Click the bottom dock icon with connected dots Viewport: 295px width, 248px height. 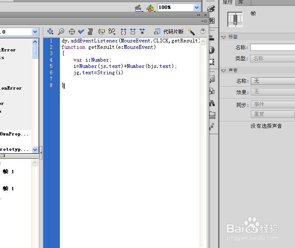(x=212, y=127)
